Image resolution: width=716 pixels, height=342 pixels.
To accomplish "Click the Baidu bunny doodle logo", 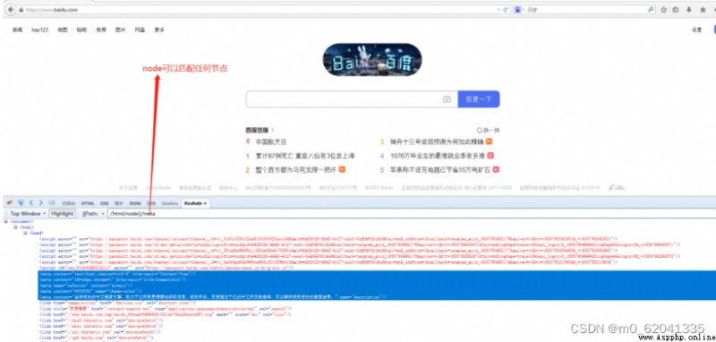I will point(372,59).
